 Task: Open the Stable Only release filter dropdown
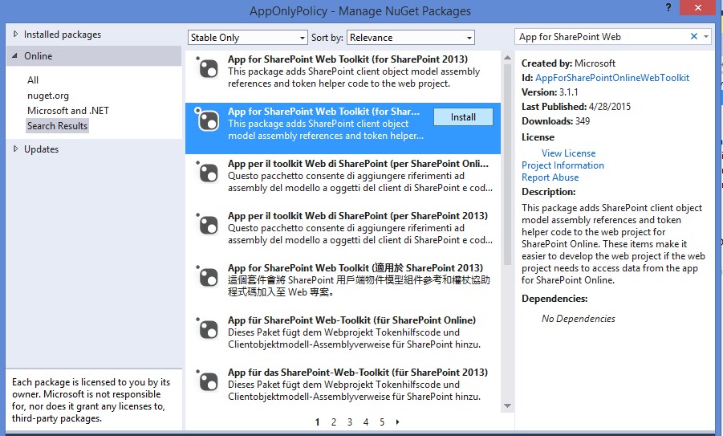point(248,38)
